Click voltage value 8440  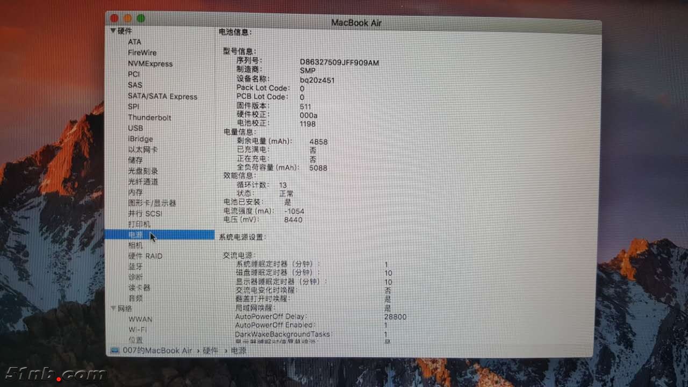(293, 220)
